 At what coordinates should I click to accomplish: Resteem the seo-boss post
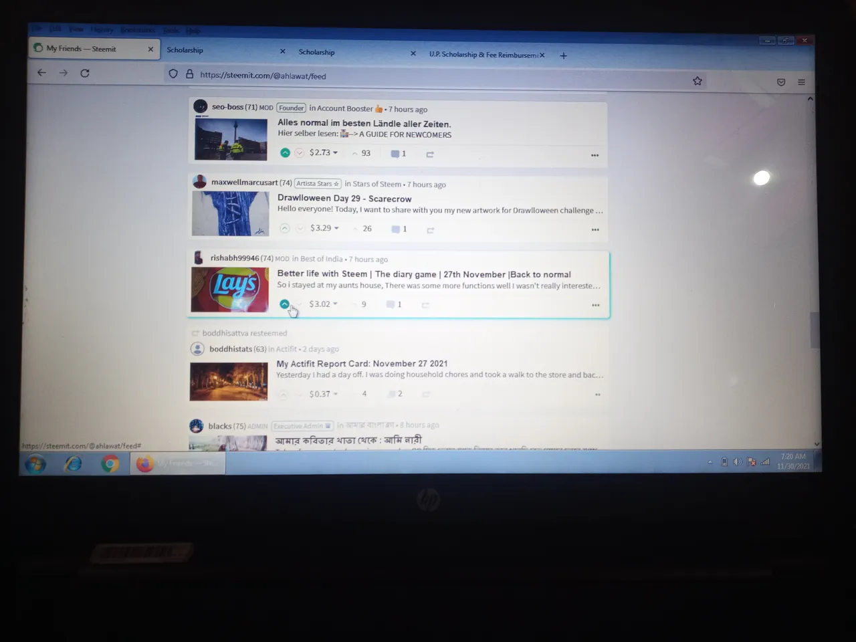tap(430, 154)
